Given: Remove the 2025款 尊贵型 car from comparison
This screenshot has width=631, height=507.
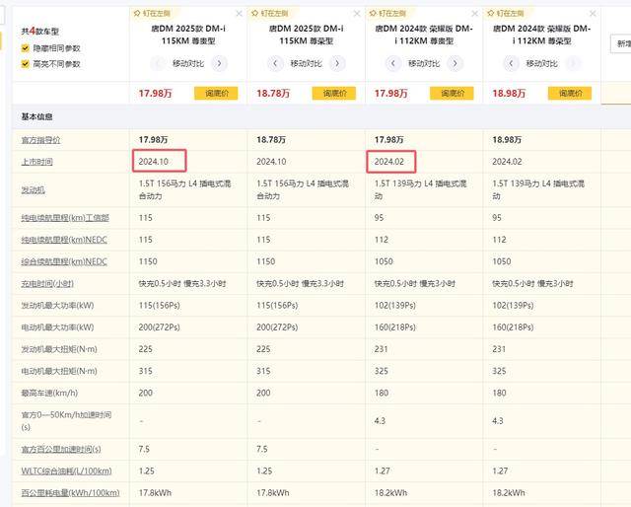Looking at the screenshot, I should pyautogui.click(x=239, y=14).
